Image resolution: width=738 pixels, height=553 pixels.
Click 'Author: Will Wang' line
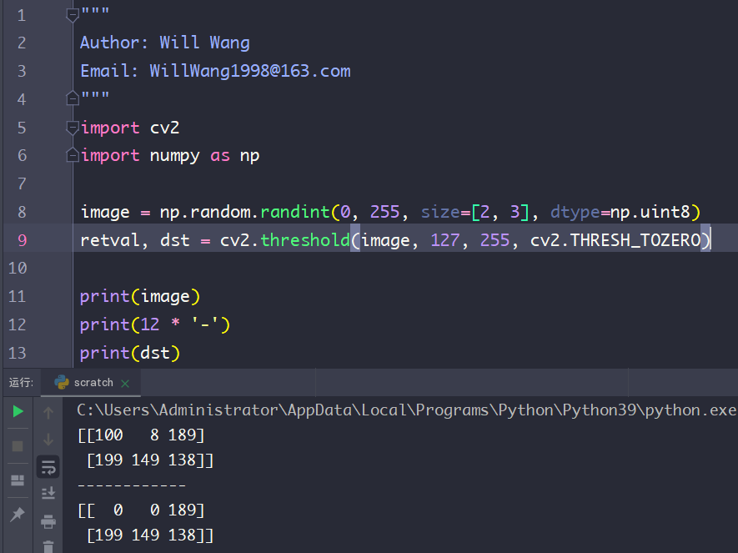[165, 43]
